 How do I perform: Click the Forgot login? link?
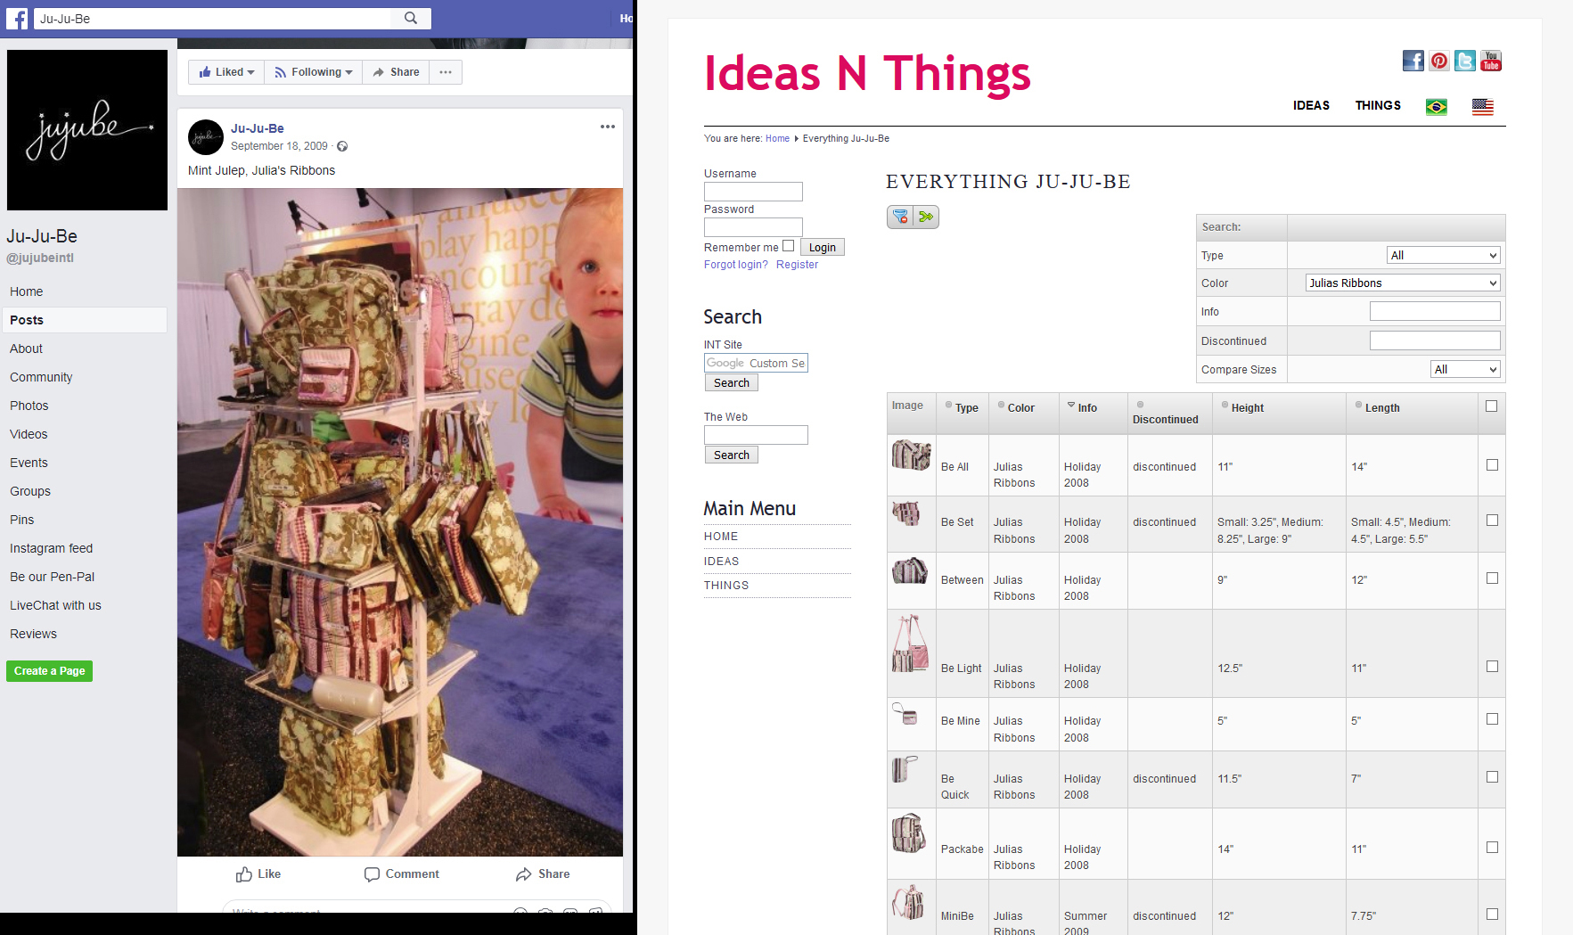pos(736,265)
